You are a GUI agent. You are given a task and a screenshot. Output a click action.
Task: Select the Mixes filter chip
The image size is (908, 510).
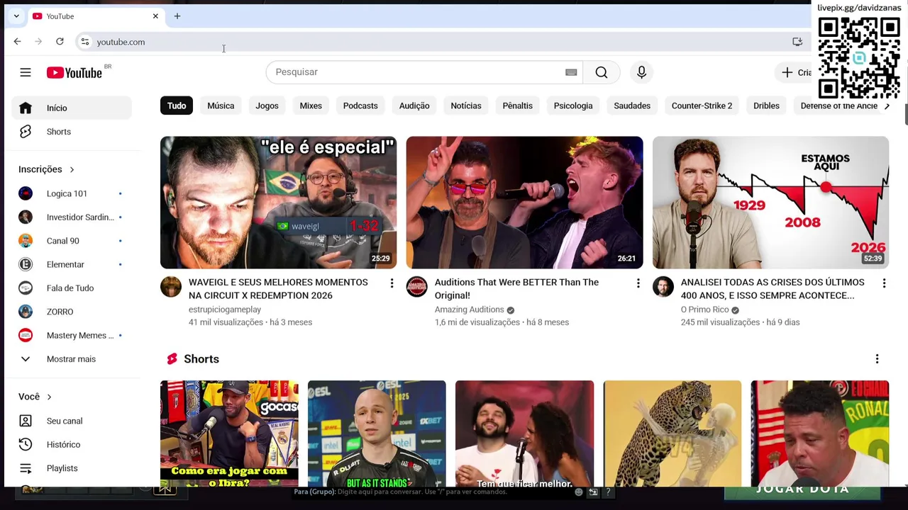tap(311, 106)
